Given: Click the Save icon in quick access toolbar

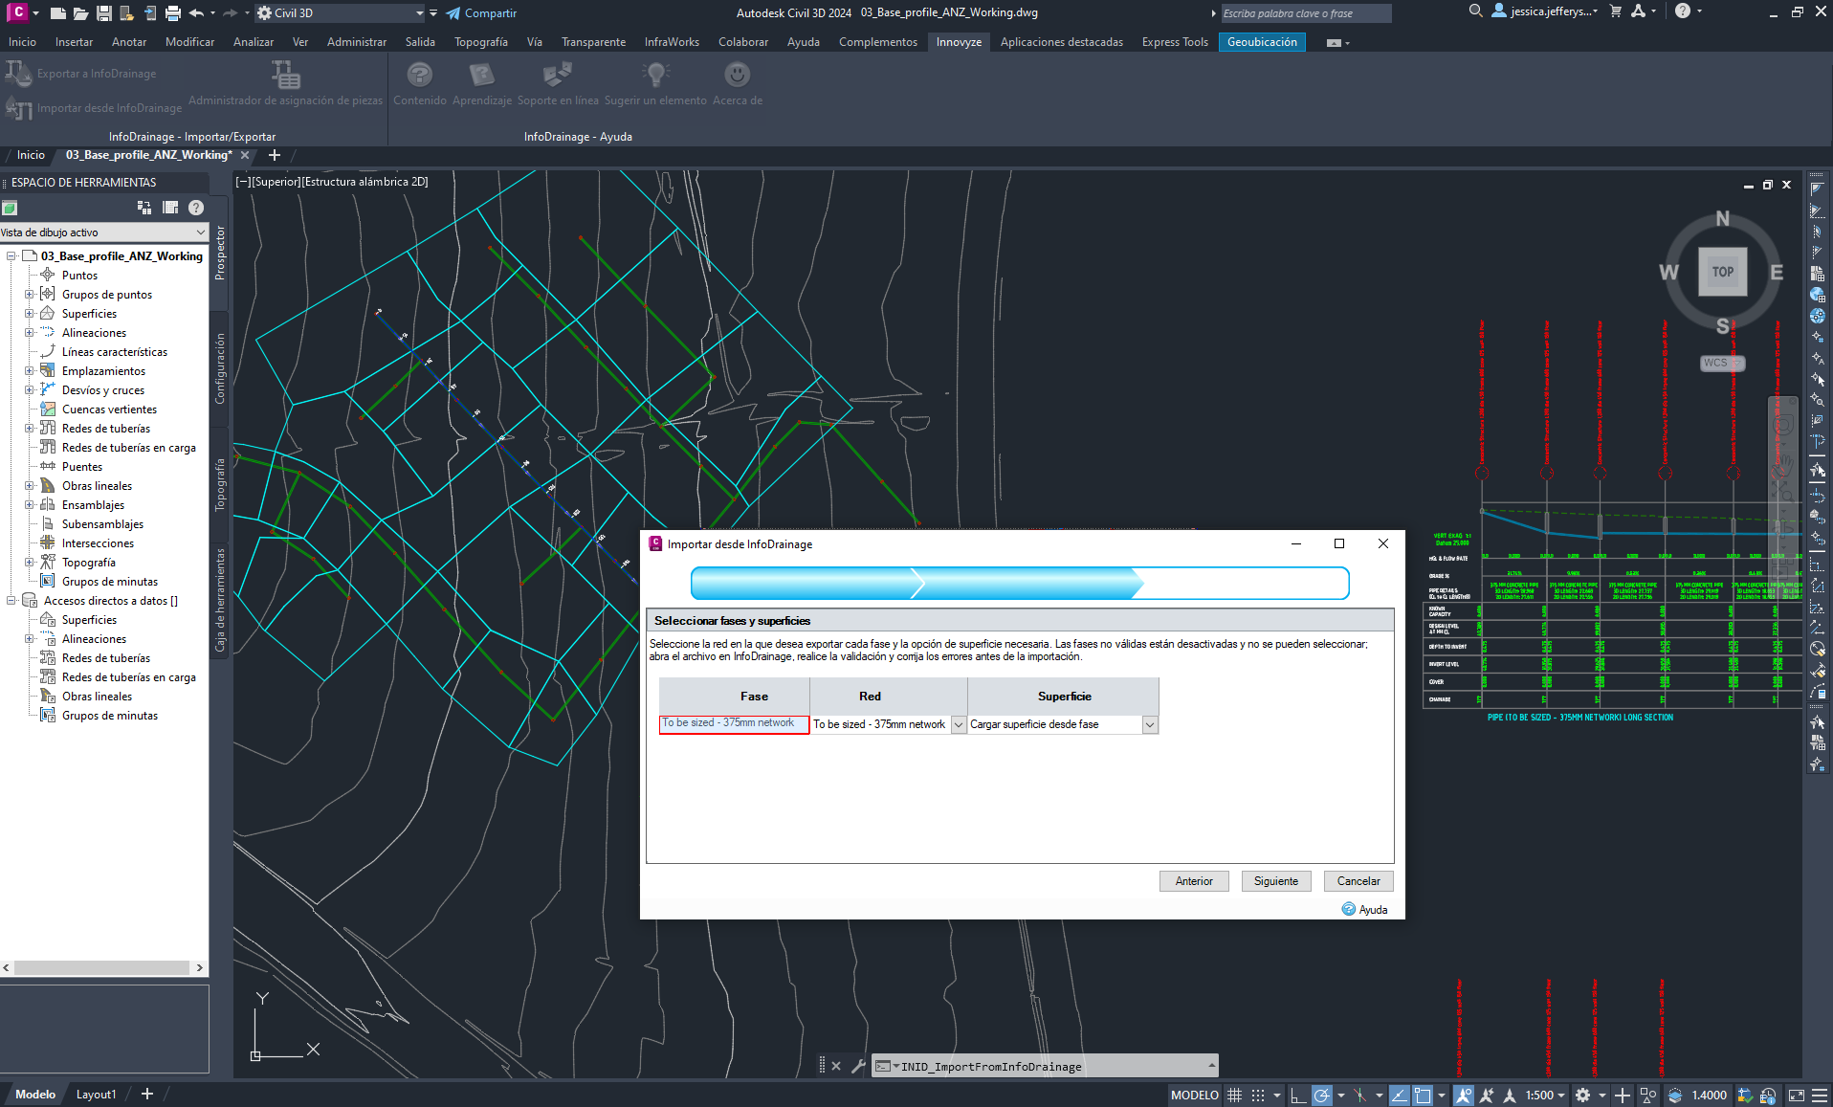Looking at the screenshot, I should 103,13.
